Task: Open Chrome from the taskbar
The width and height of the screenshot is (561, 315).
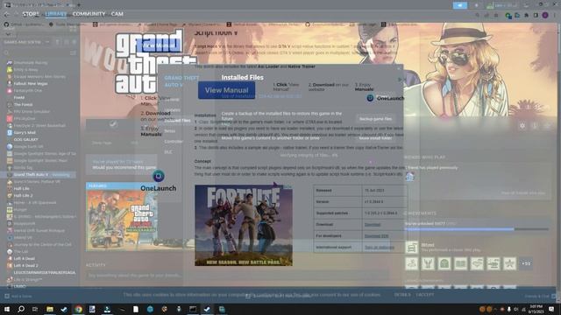Action: tap(78, 309)
